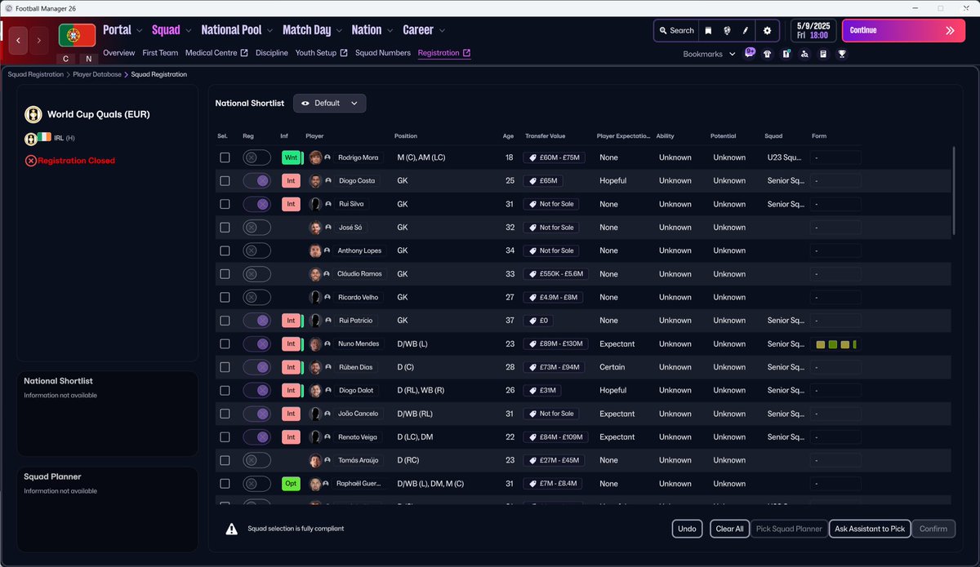Open the Squad Numbers tab

click(383, 53)
